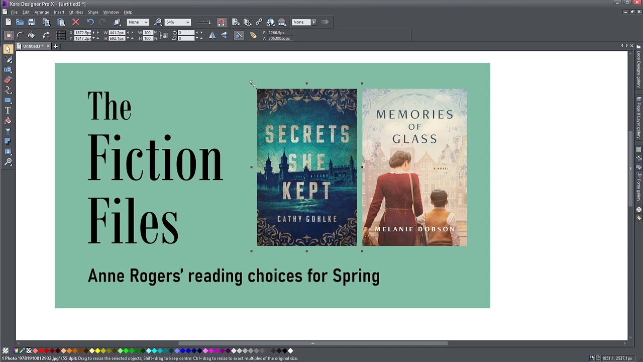Save the document with the floppy icon
Image resolution: width=643 pixels, height=362 pixels.
pos(31,22)
